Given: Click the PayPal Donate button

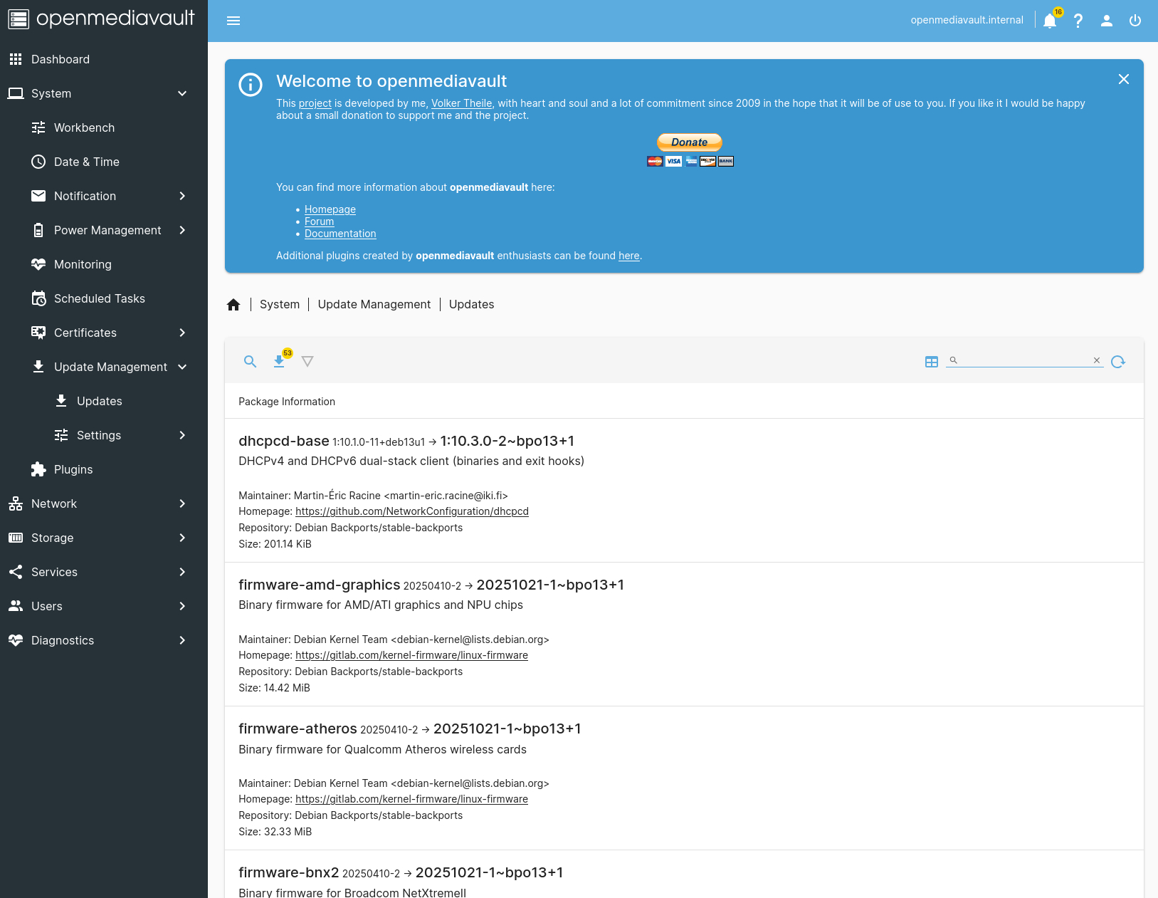Looking at the screenshot, I should [689, 142].
